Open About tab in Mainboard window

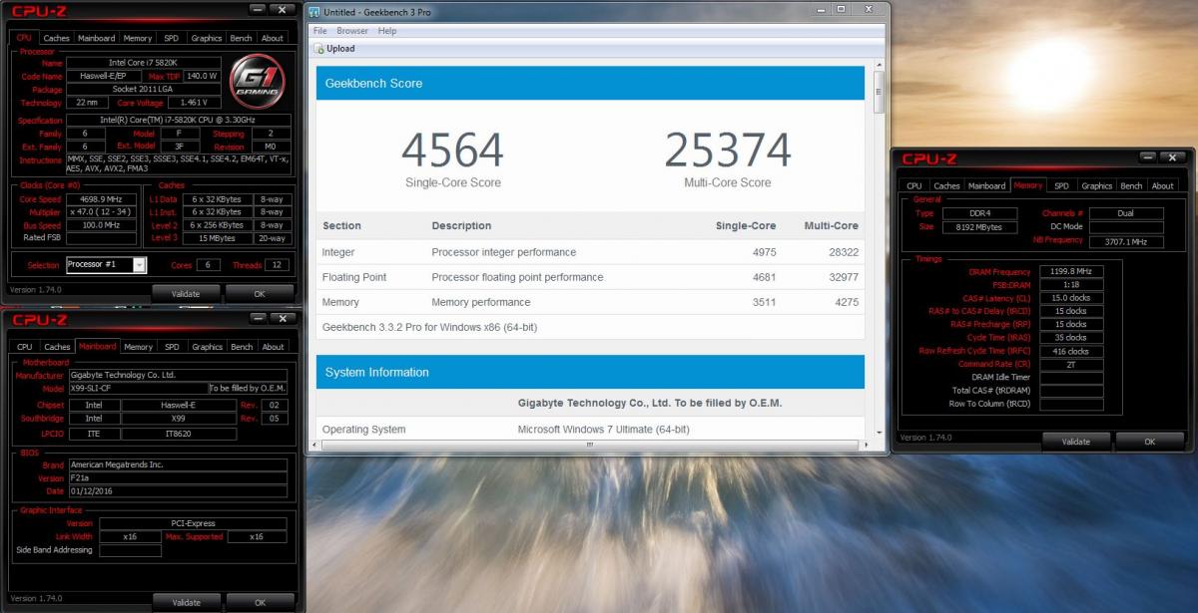coord(274,347)
